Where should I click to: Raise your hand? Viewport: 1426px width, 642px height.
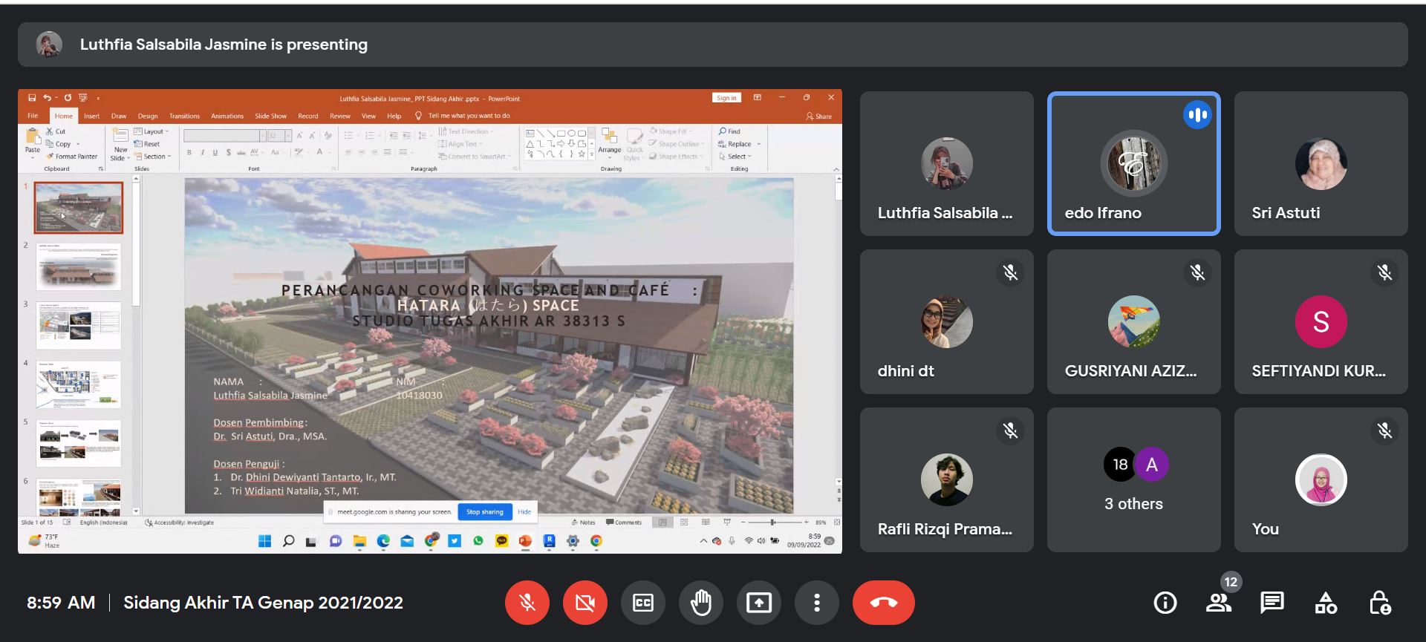coord(700,603)
